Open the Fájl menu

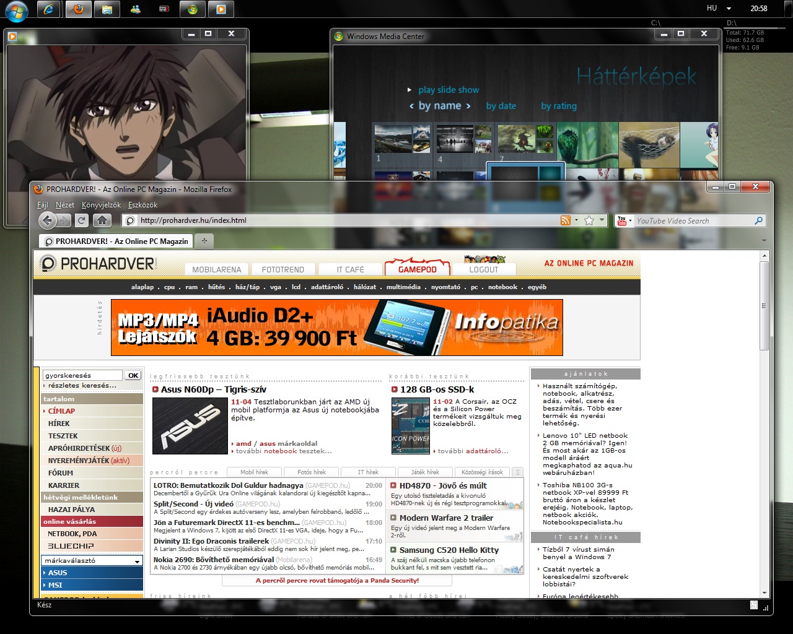pyautogui.click(x=43, y=205)
